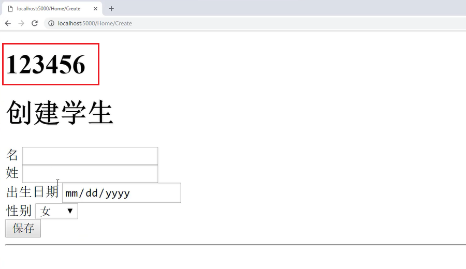
Task: Focus the address bar URL text
Action: pos(95,23)
